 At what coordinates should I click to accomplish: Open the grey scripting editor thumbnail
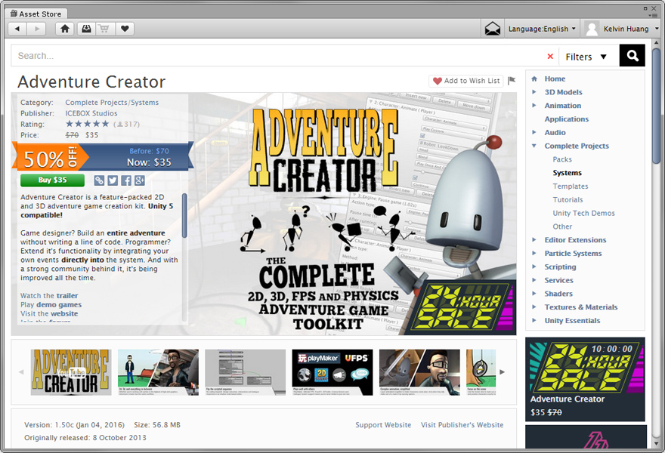(x=245, y=372)
